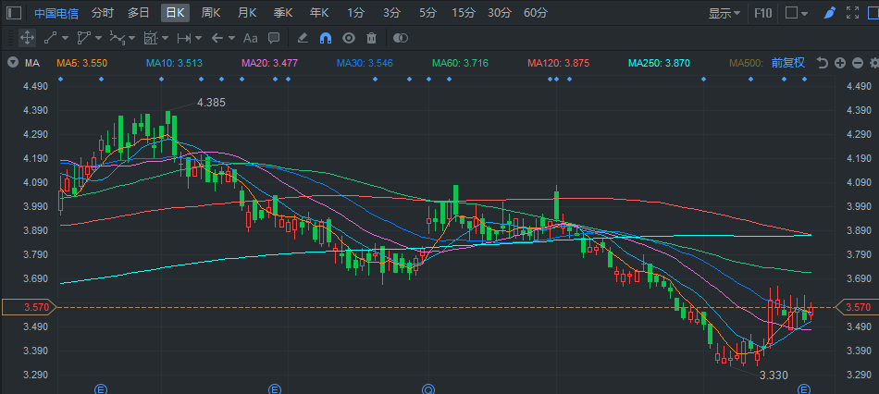Click the left 3.570 current price tag
This screenshot has height=394, width=879.
29,307
